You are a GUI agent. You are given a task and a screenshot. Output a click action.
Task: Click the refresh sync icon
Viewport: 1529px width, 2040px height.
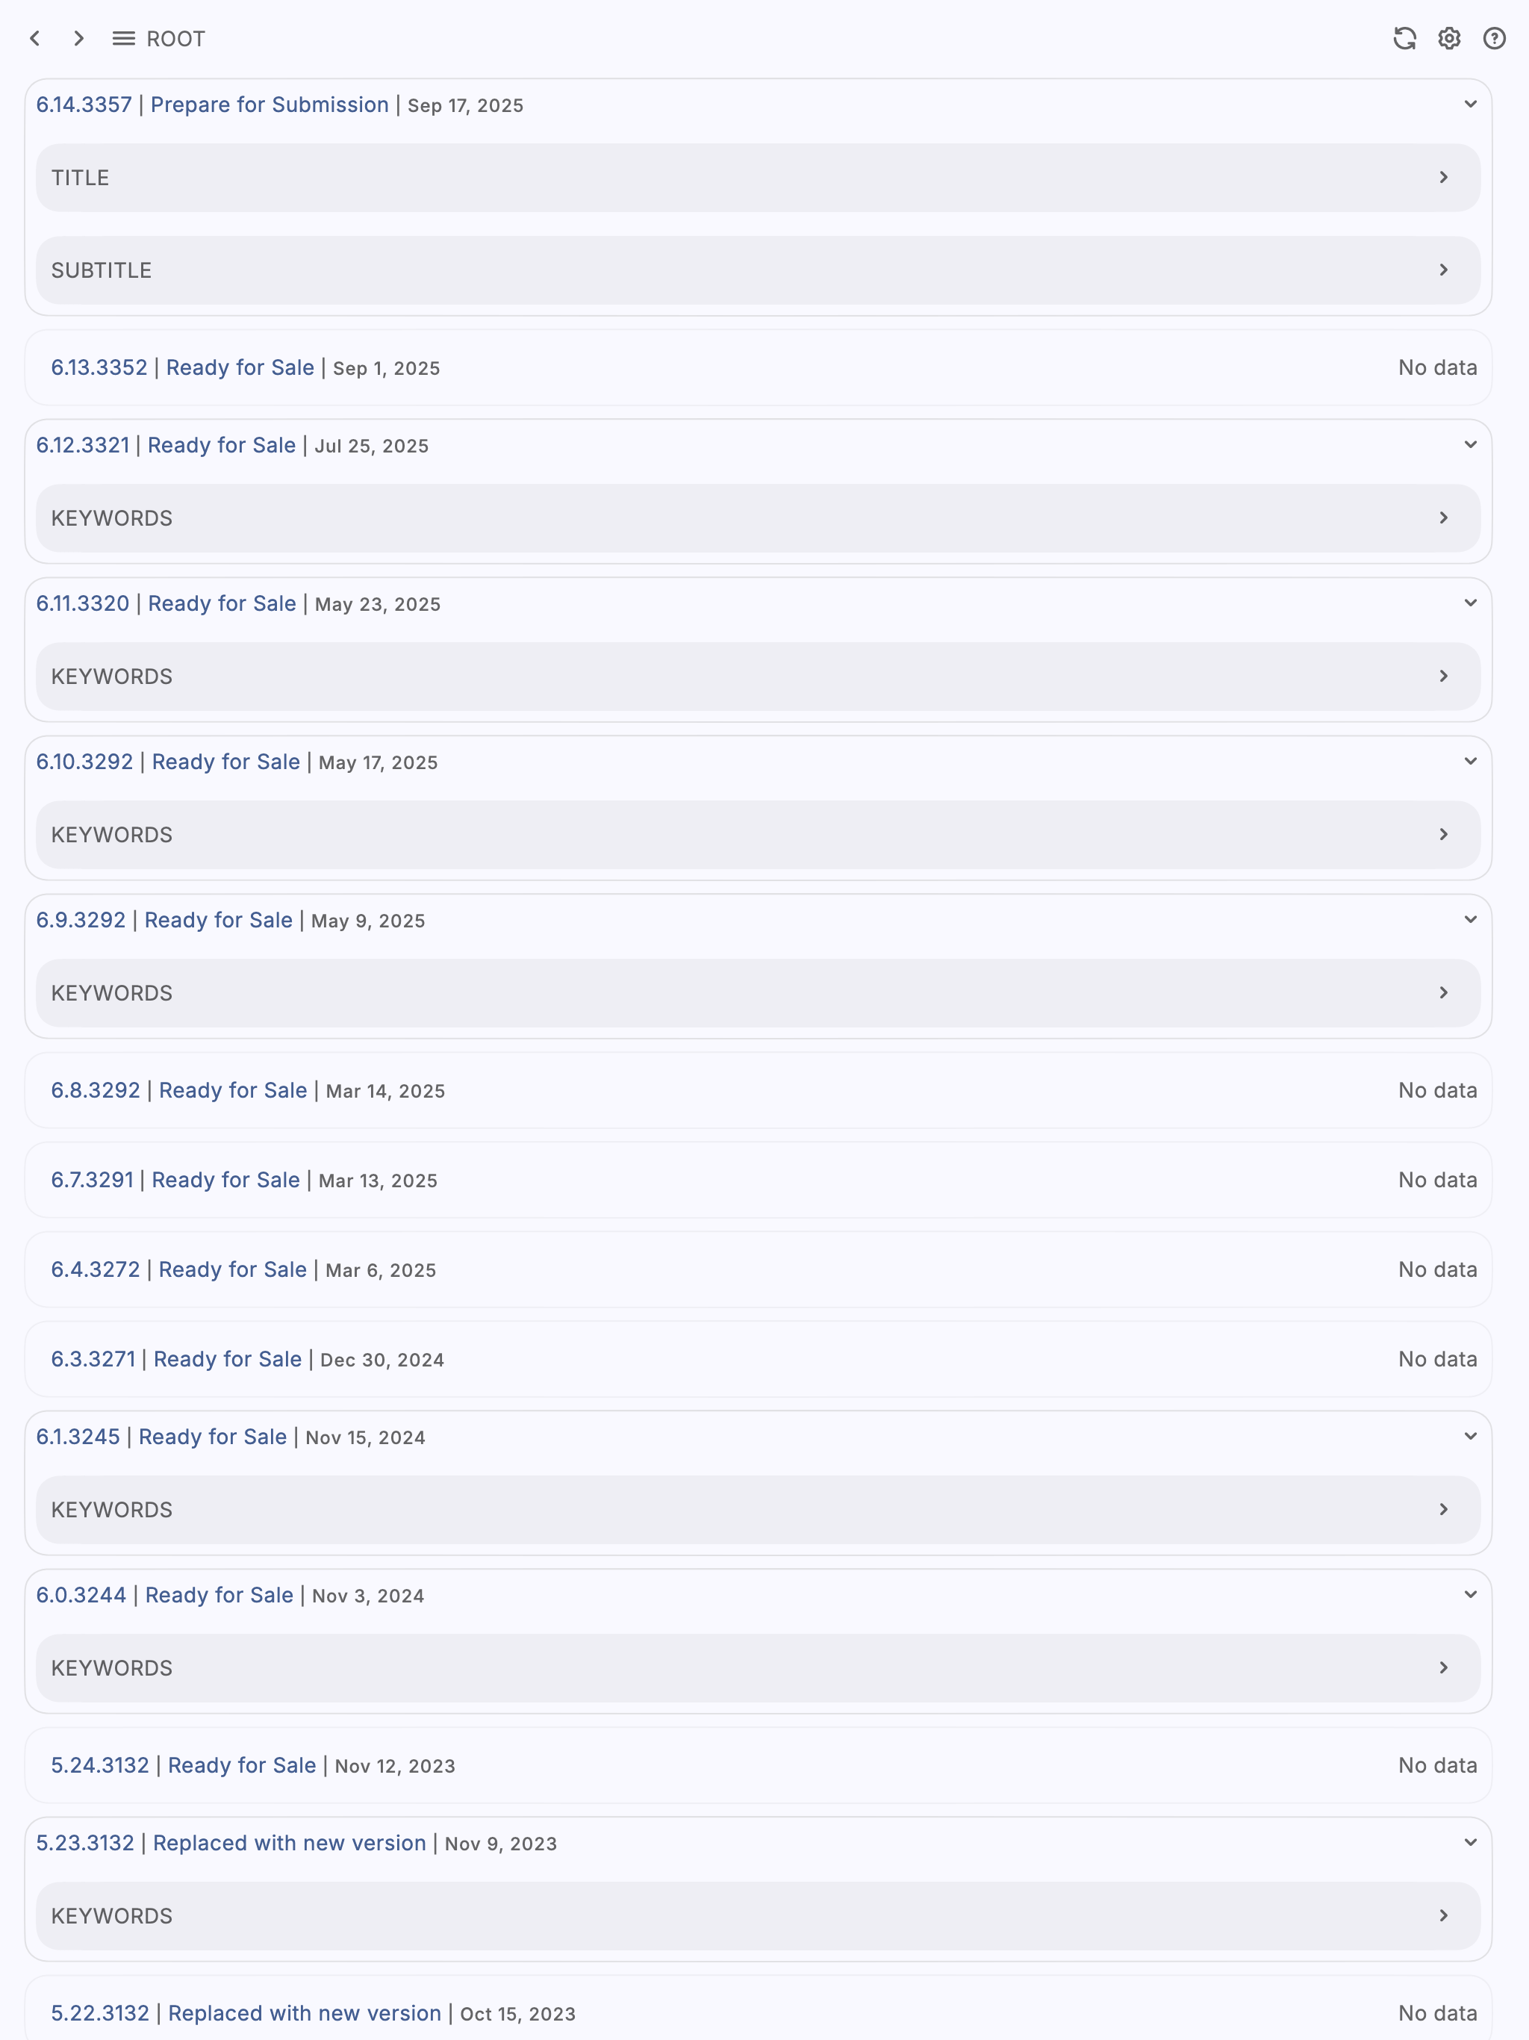1404,38
